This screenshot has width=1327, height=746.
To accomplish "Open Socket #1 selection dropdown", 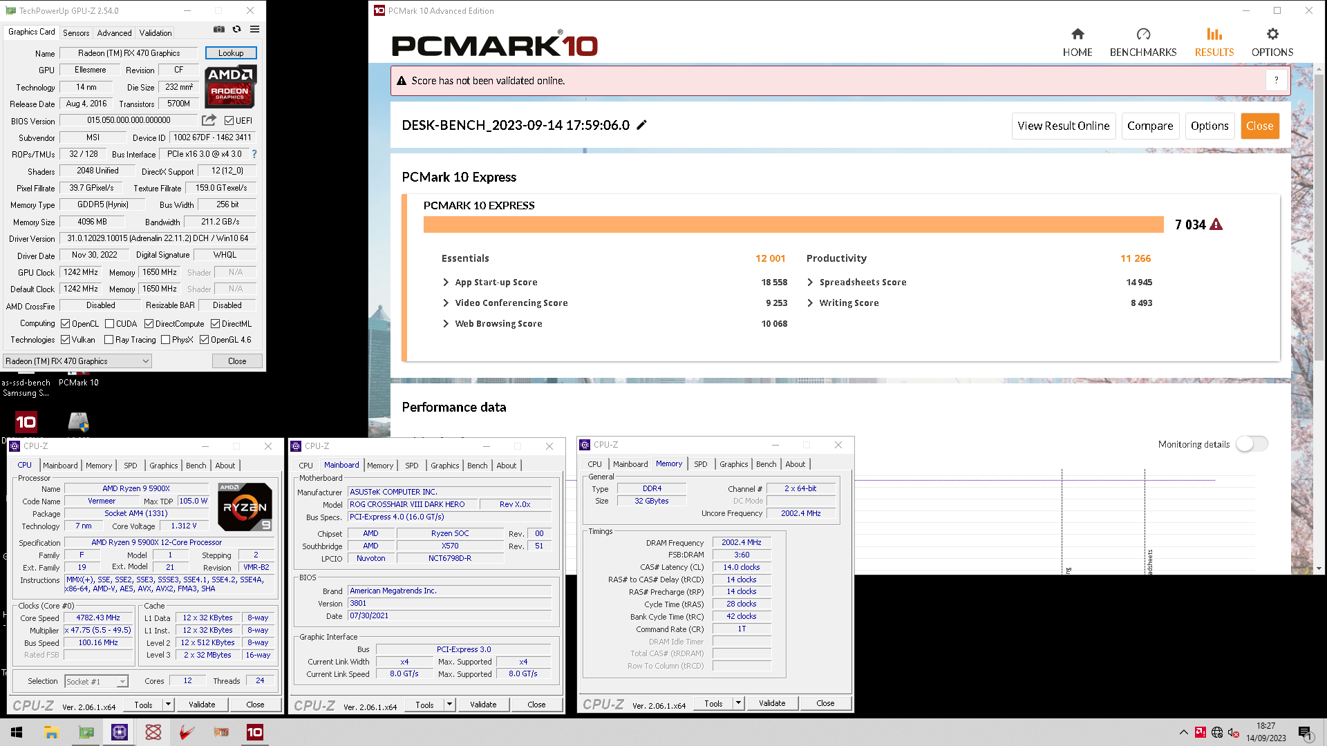I will click(x=96, y=682).
